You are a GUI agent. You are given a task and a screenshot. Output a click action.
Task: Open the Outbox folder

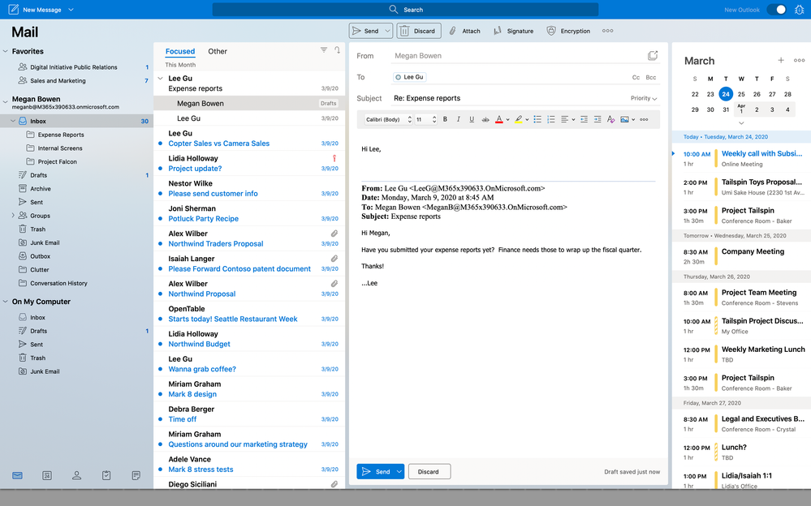(40, 256)
